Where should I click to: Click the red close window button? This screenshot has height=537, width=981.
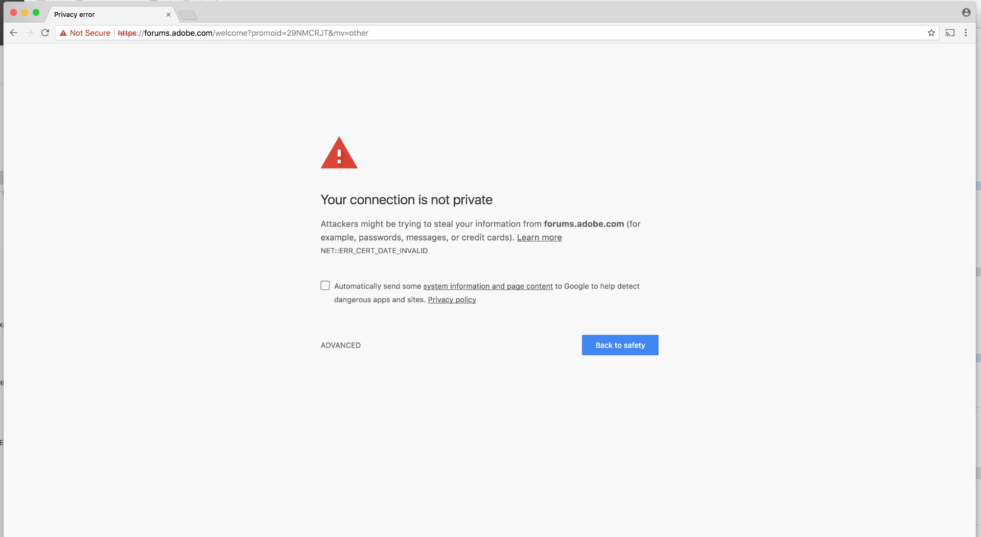coord(13,12)
